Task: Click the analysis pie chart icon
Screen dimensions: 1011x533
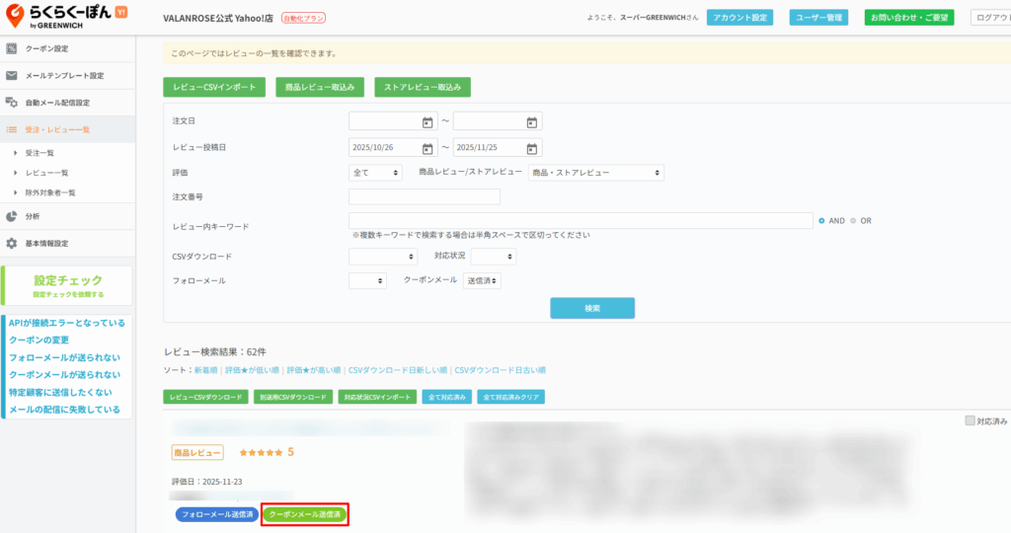Action: pos(12,216)
